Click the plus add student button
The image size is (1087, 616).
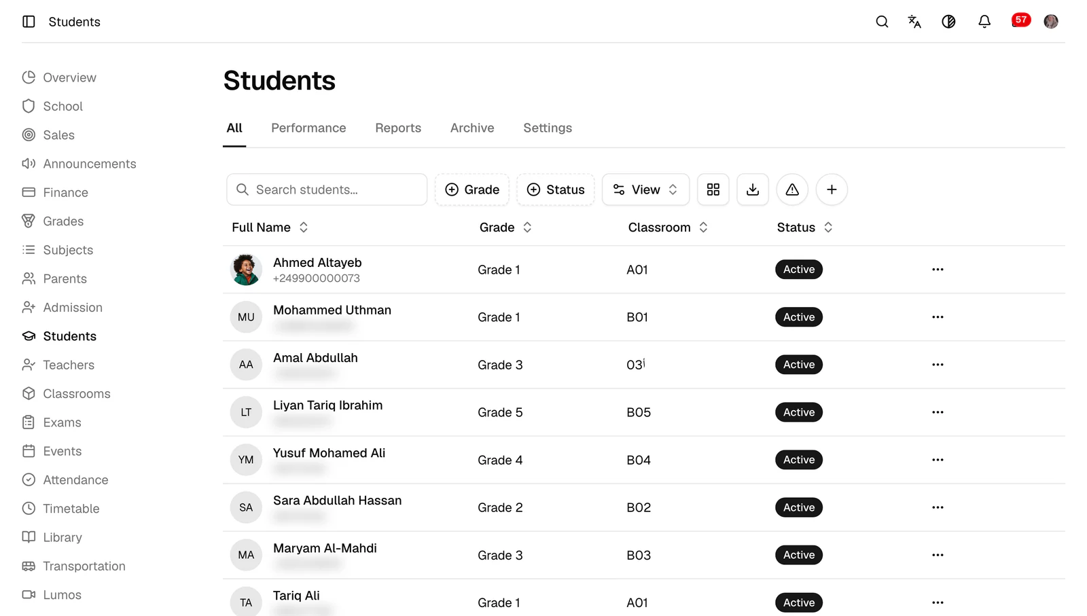(832, 189)
